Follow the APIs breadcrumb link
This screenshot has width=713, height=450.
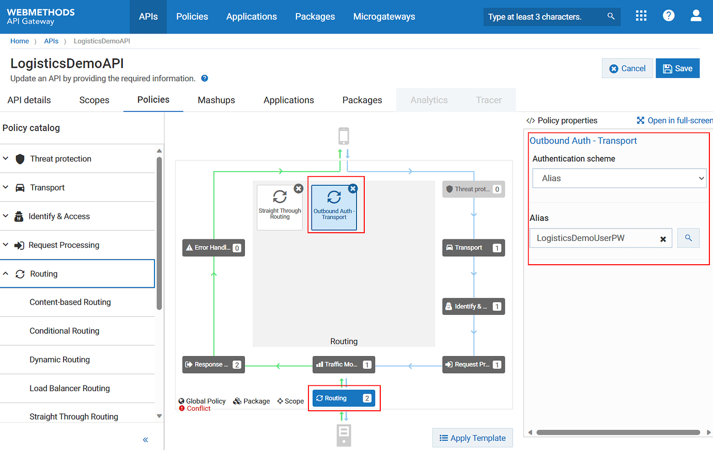pyautogui.click(x=51, y=41)
